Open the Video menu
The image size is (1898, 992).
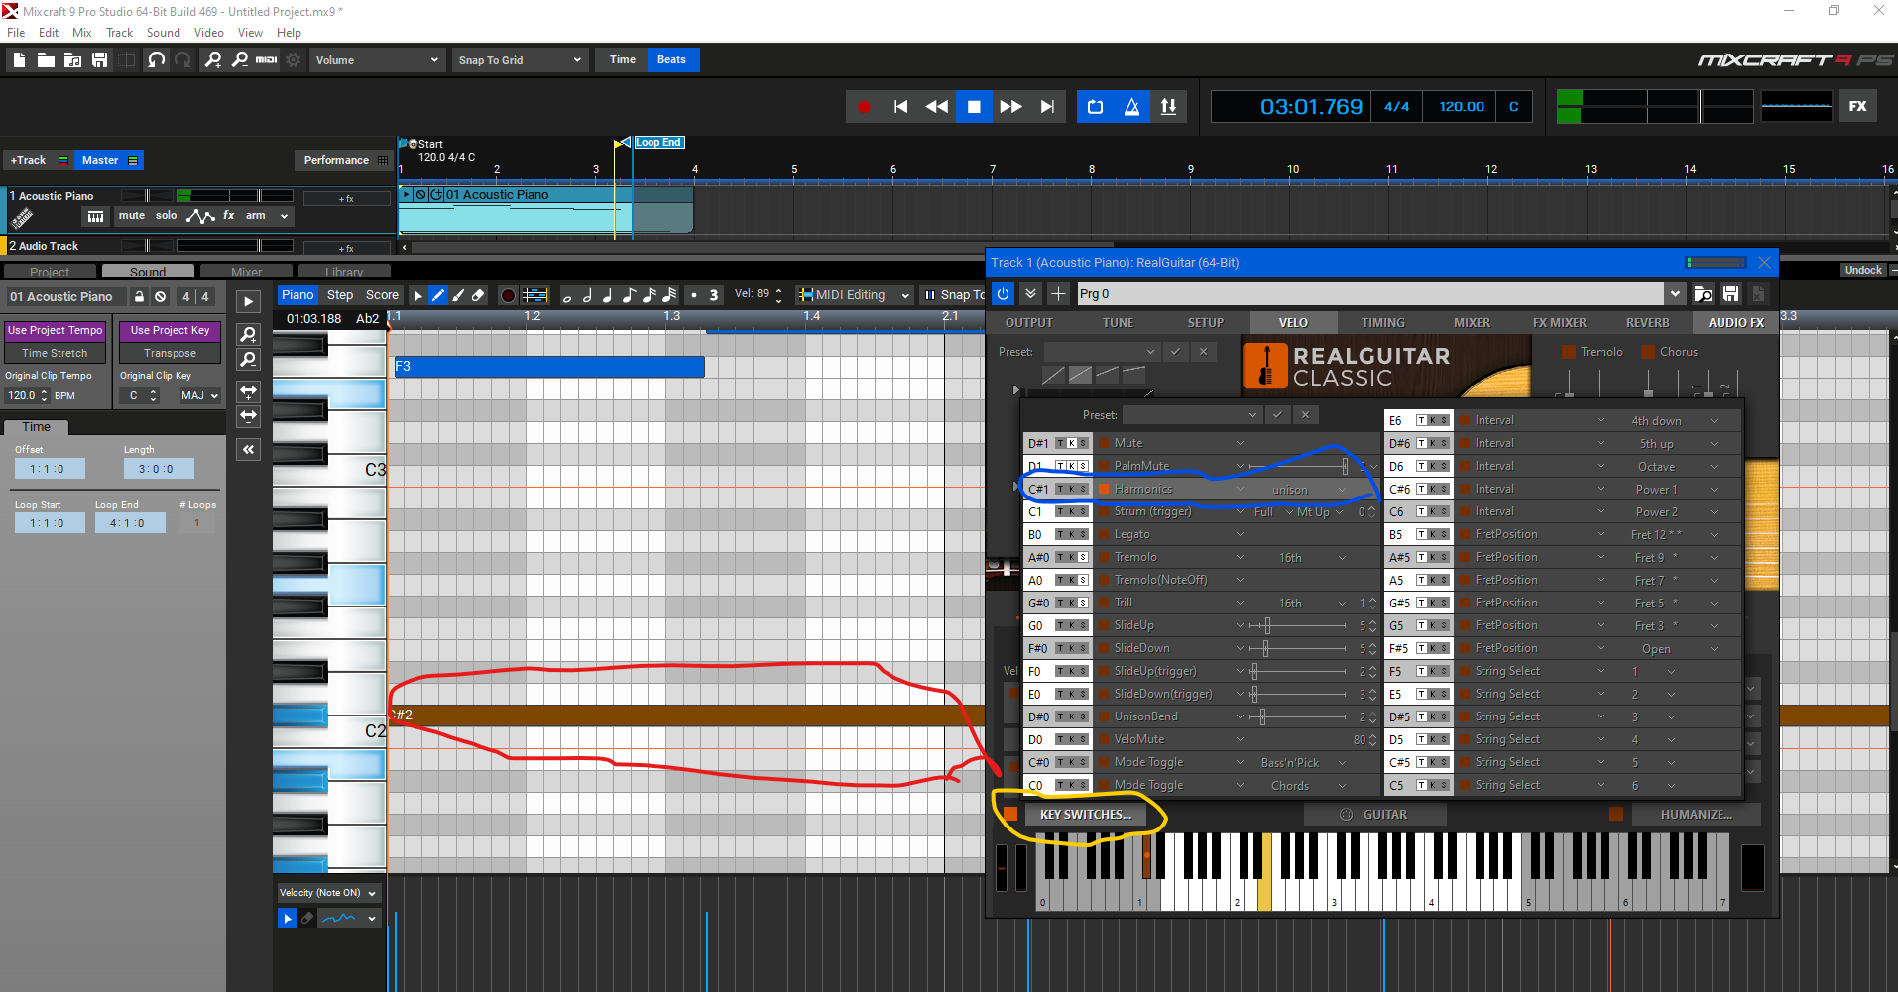tap(208, 33)
